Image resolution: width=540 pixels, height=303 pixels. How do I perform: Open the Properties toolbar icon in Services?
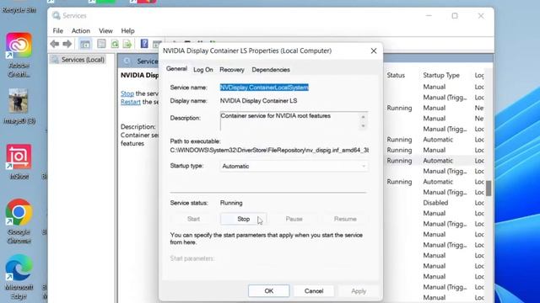(101, 44)
